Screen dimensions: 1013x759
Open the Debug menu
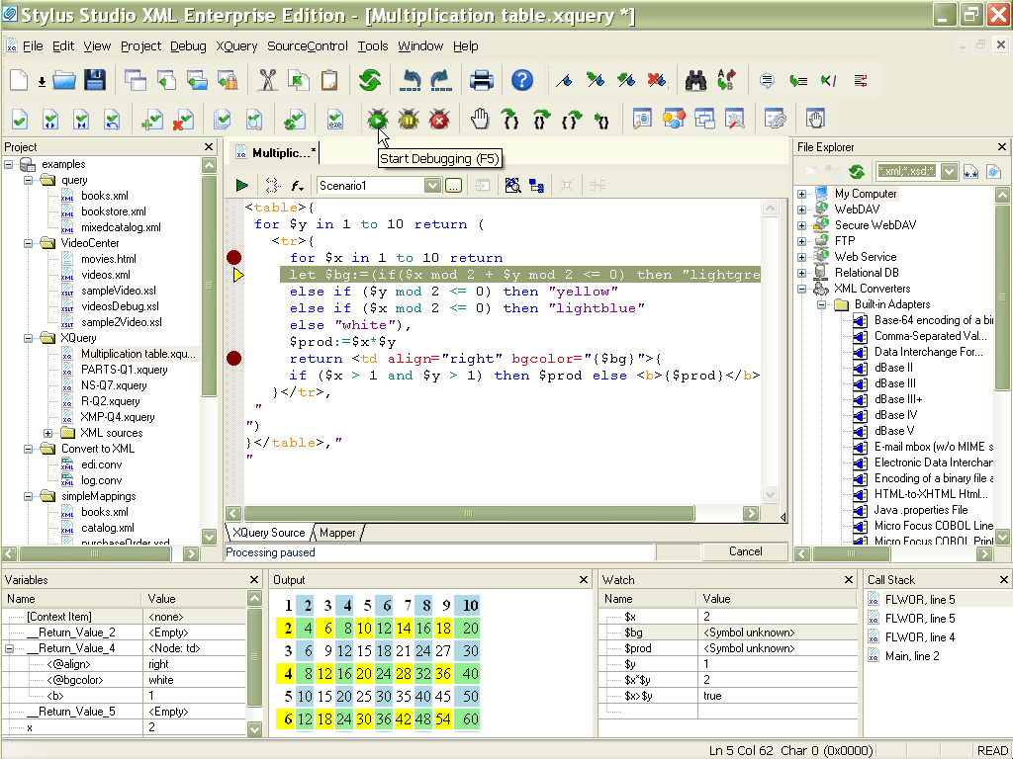point(188,45)
